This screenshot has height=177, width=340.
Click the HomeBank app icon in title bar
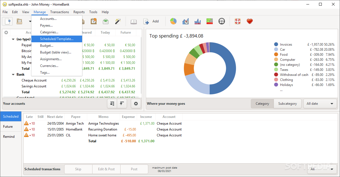[x=4, y=4]
